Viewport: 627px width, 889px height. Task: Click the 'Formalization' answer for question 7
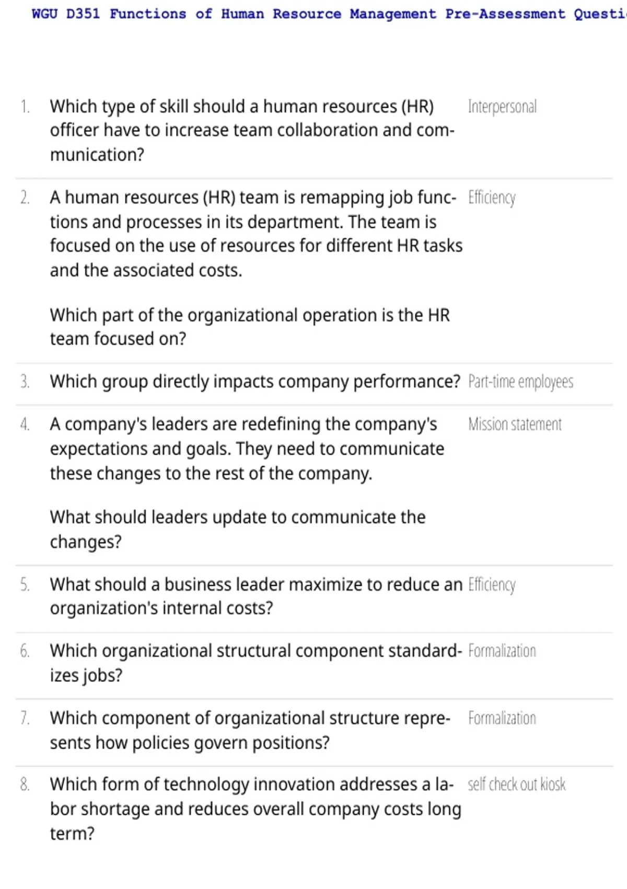502,719
